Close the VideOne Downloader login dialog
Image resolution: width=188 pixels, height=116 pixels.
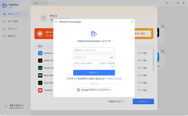click(132, 22)
